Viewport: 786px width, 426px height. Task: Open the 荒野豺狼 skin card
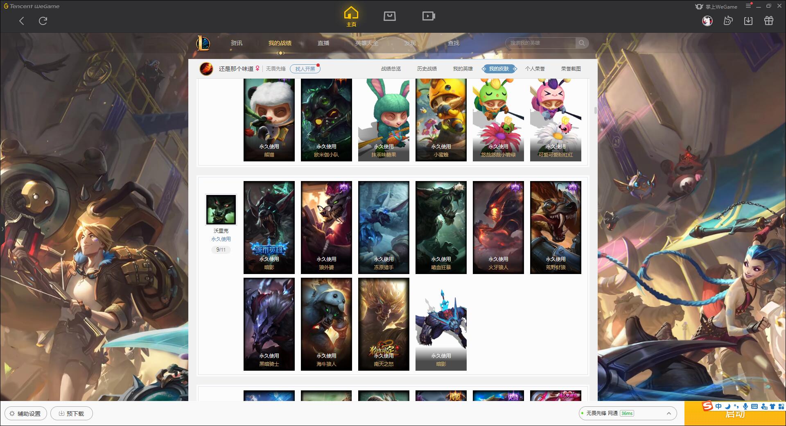[x=556, y=227]
